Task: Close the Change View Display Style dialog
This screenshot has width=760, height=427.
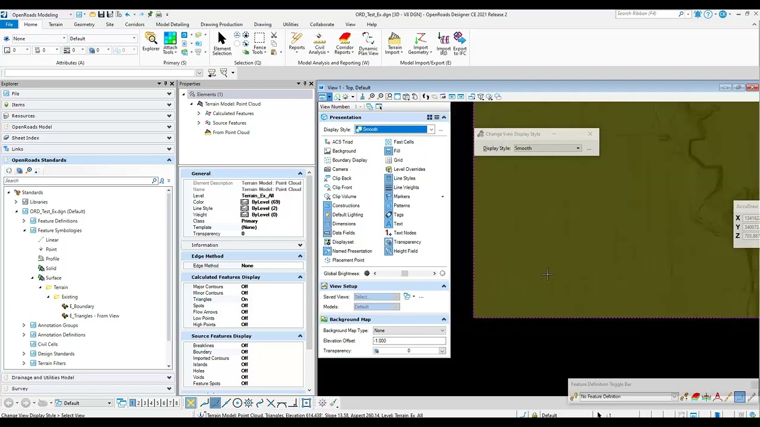Action: [590, 134]
